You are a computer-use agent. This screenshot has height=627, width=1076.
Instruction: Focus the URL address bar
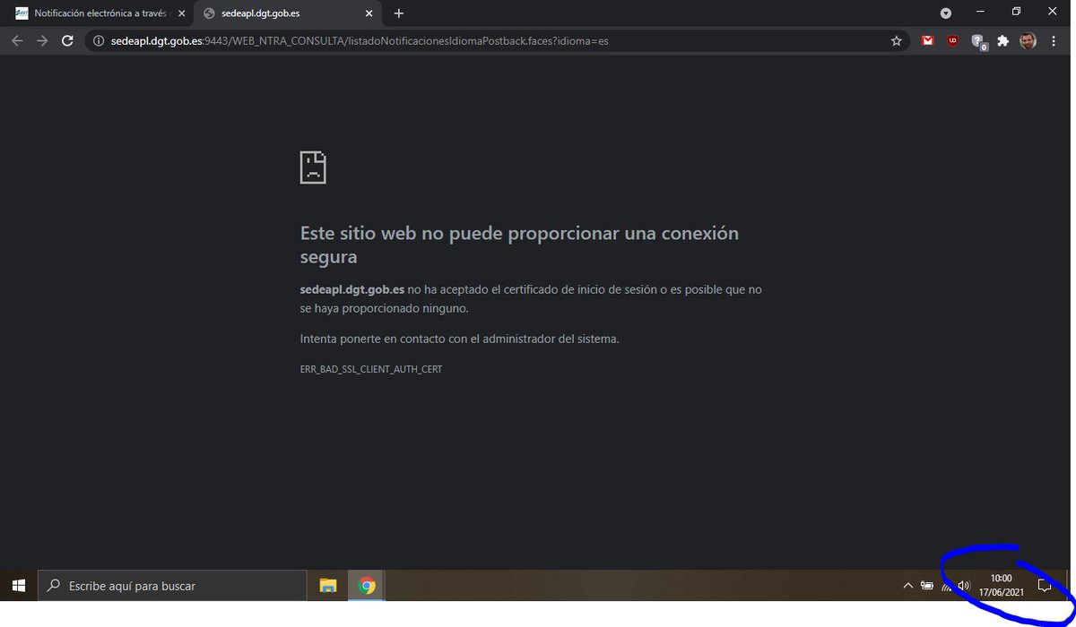tap(498, 41)
